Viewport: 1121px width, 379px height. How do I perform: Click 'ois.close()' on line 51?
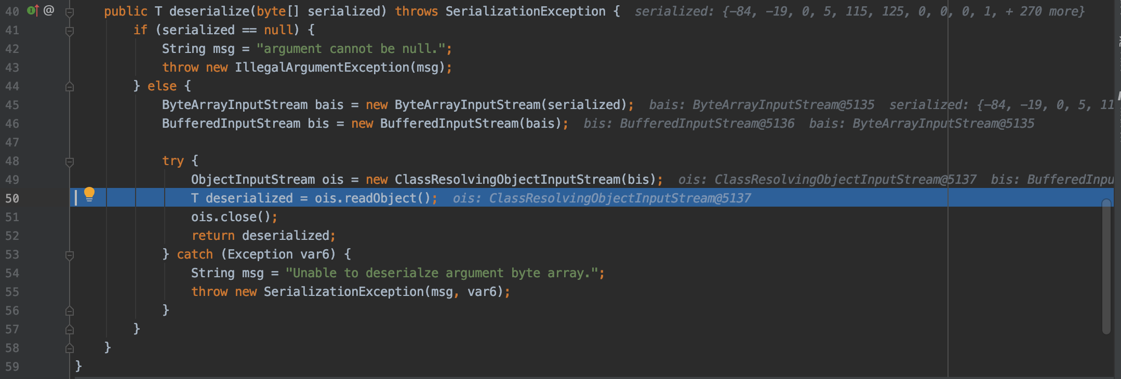231,217
